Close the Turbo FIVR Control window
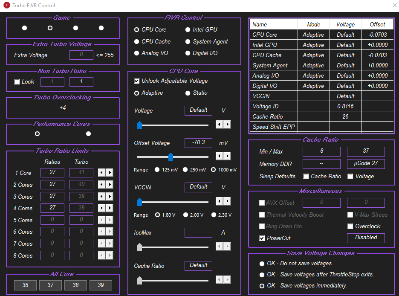This screenshot has width=399, height=296. pyautogui.click(x=394, y=5)
